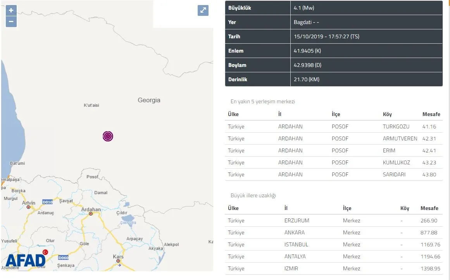450x280 pixels.
Task: Click the purple earthquake epicenter marker
Action: tap(108, 136)
